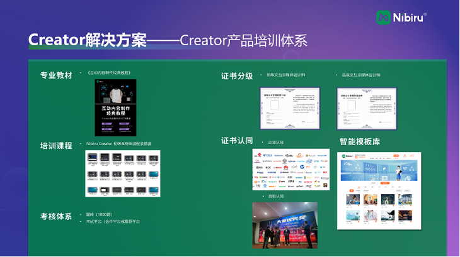Click the 专业教材 section heading
This screenshot has width=460, height=257.
[x=56, y=74]
